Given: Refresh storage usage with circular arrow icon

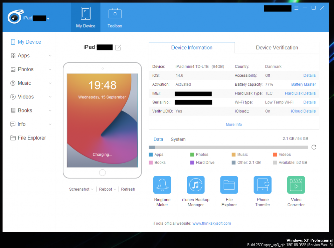Looking at the screenshot, I should [314, 147].
